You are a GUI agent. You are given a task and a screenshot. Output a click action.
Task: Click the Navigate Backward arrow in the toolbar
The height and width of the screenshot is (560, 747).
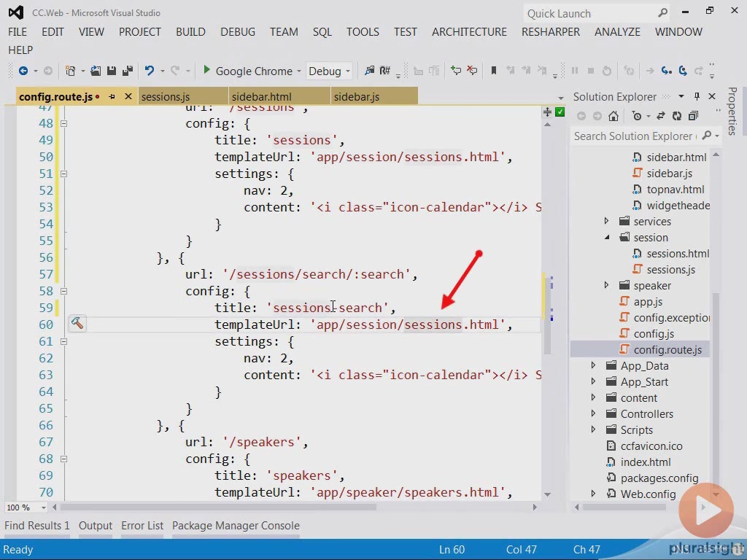click(x=23, y=71)
